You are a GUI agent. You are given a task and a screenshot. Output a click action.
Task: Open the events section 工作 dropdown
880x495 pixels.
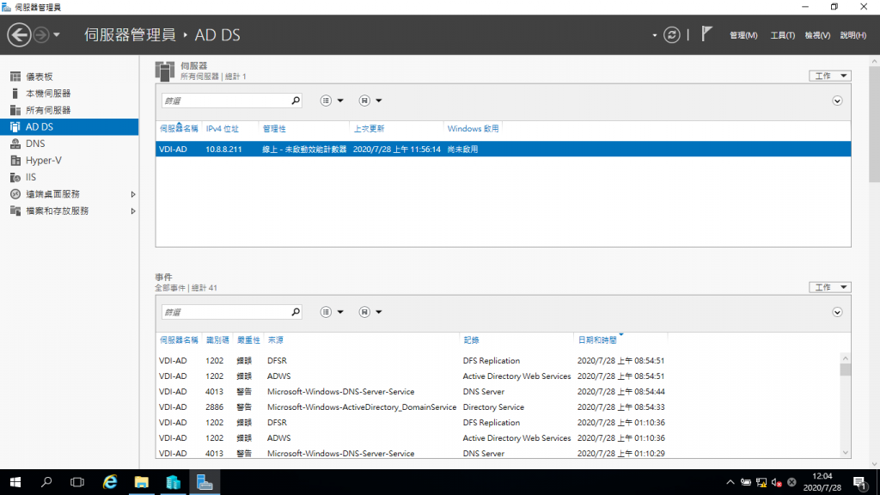point(830,287)
